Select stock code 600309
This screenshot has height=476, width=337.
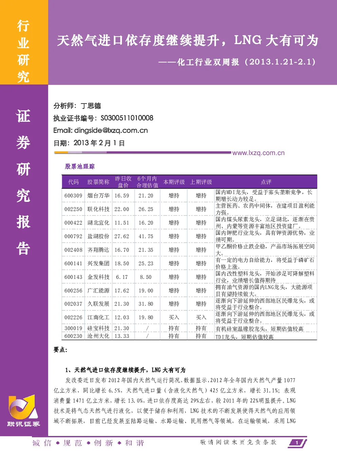point(73,195)
